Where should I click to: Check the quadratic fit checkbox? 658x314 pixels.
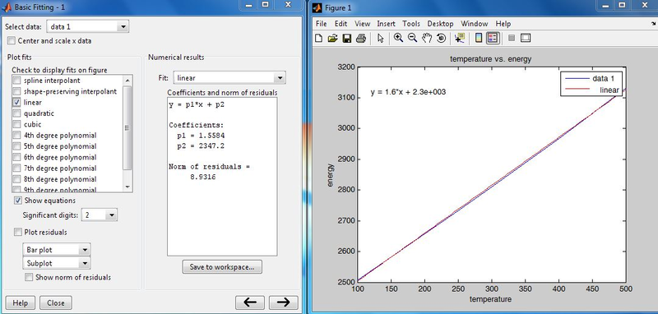(x=16, y=113)
